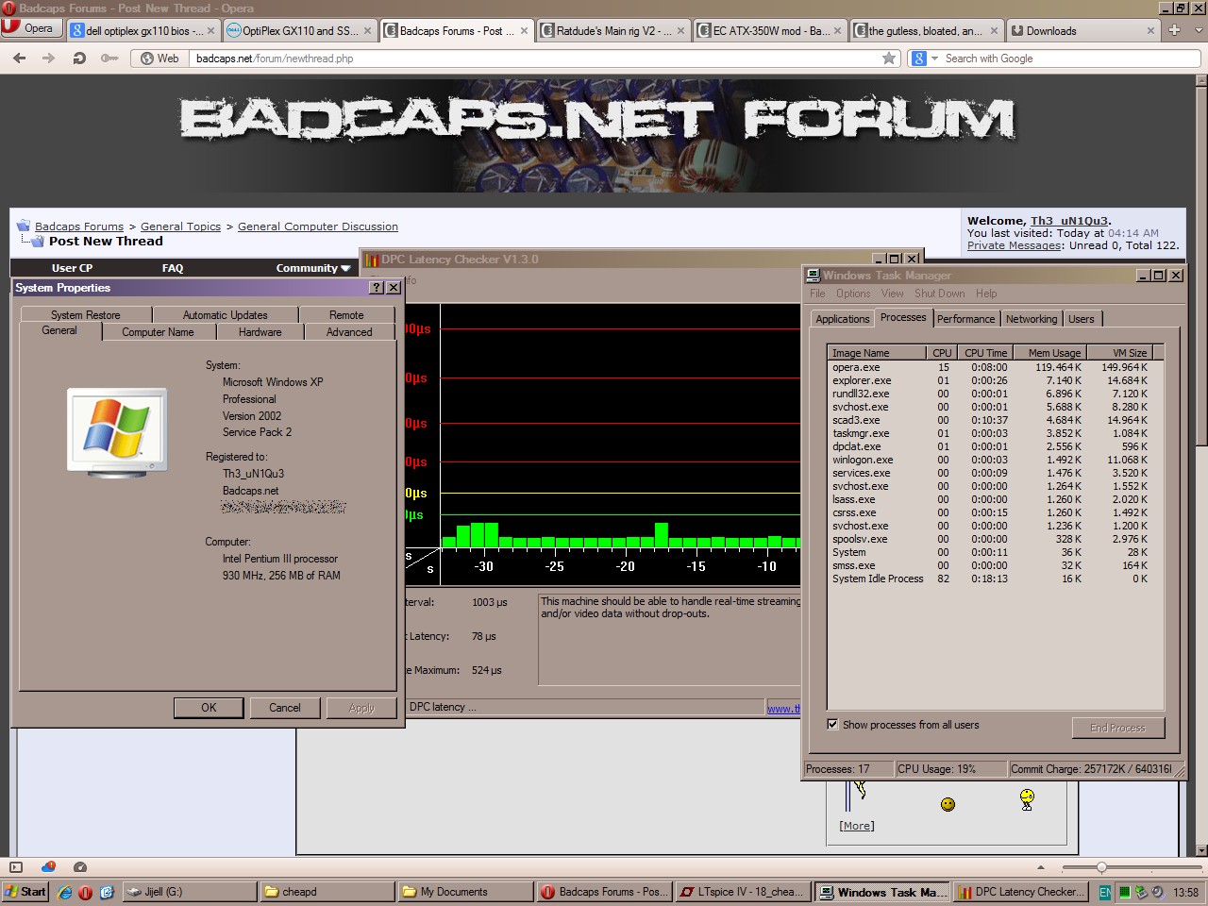The width and height of the screenshot is (1208, 906).
Task: Switch to the Users tab in Task Manager
Action: [1082, 319]
